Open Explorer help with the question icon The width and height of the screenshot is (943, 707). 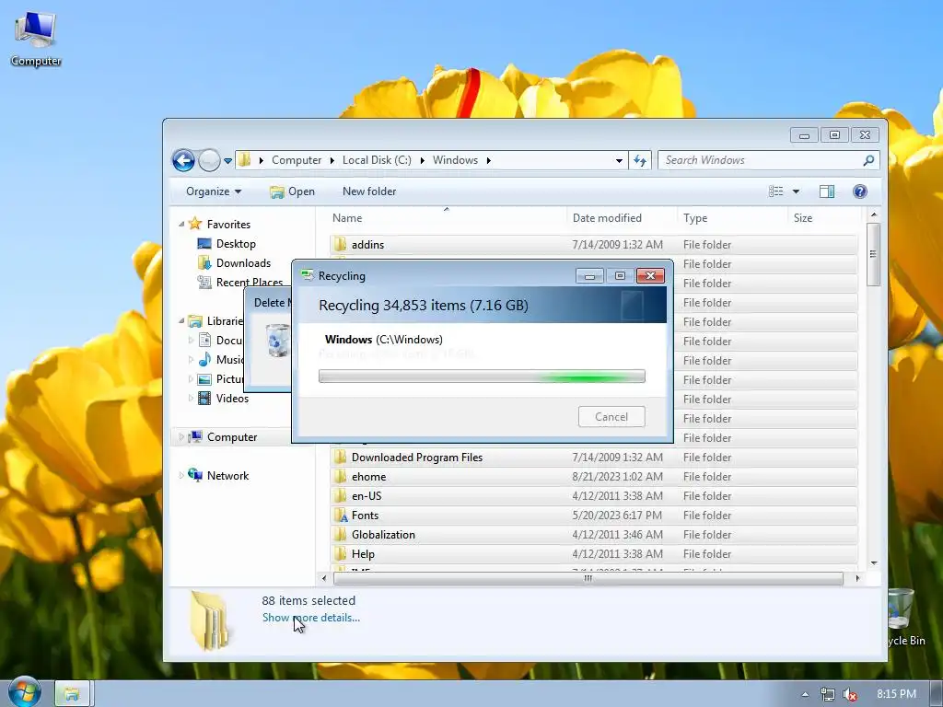(860, 191)
